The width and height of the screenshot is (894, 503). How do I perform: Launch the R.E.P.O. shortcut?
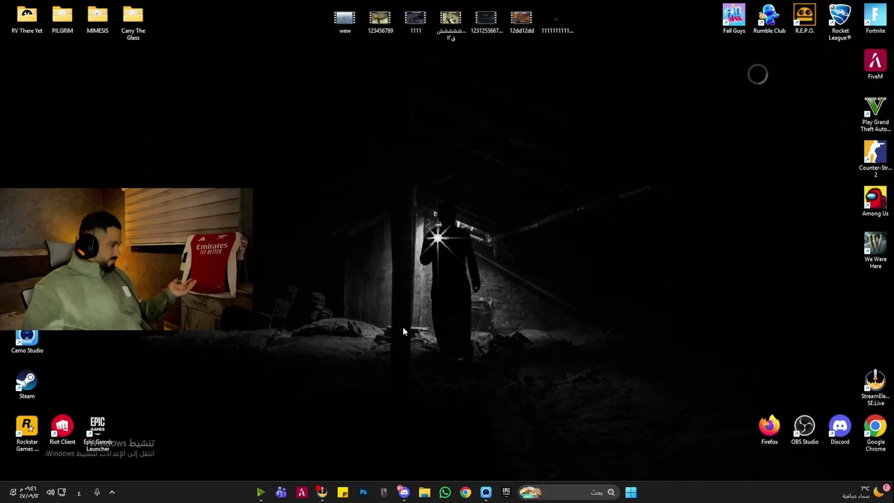[805, 20]
